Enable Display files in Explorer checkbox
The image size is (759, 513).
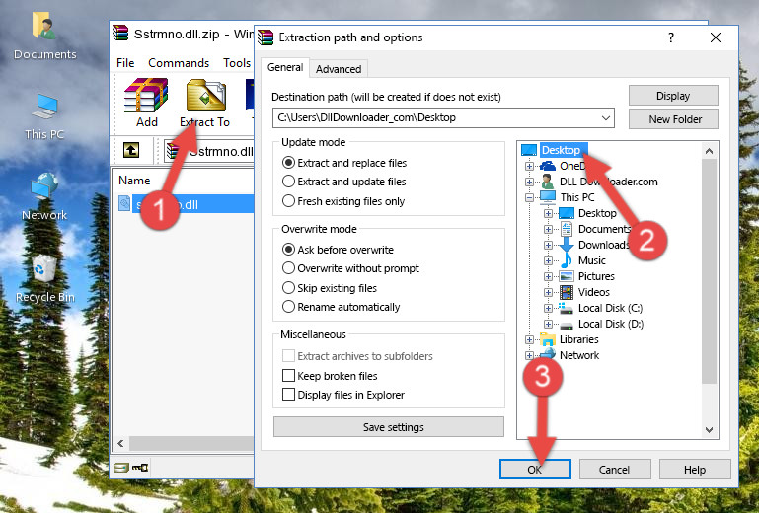(288, 395)
